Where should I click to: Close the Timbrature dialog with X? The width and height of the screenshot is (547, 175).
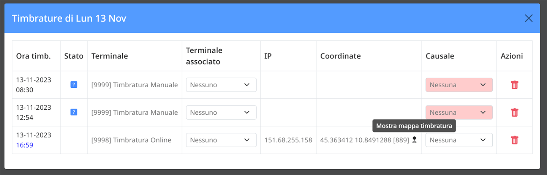pos(528,18)
